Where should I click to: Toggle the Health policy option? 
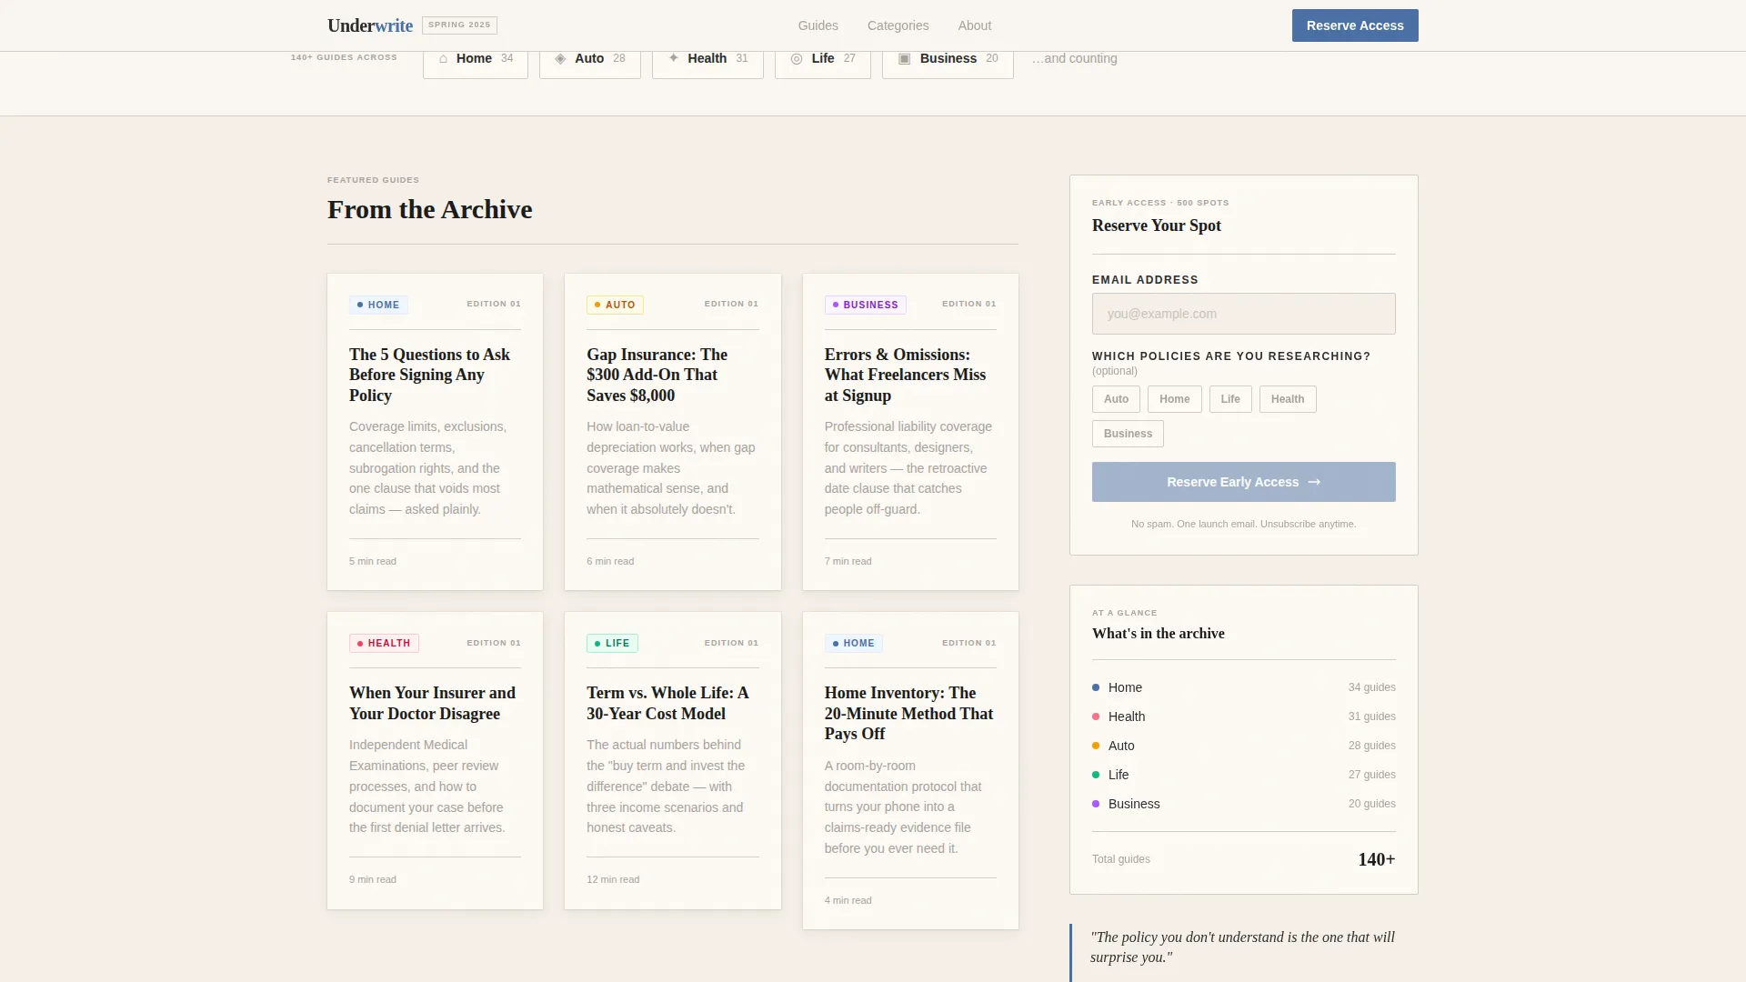point(1288,399)
